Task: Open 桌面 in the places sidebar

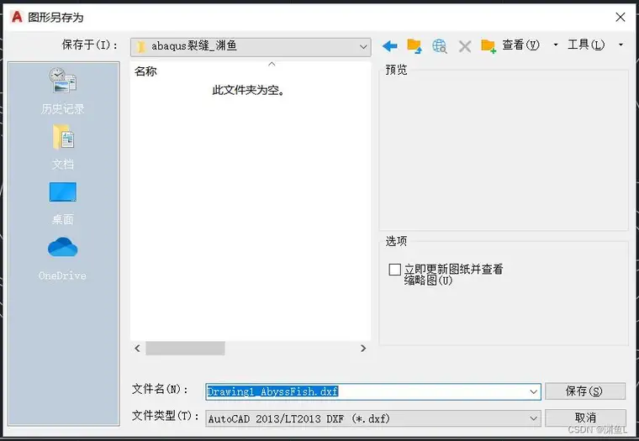Action: tap(63, 203)
